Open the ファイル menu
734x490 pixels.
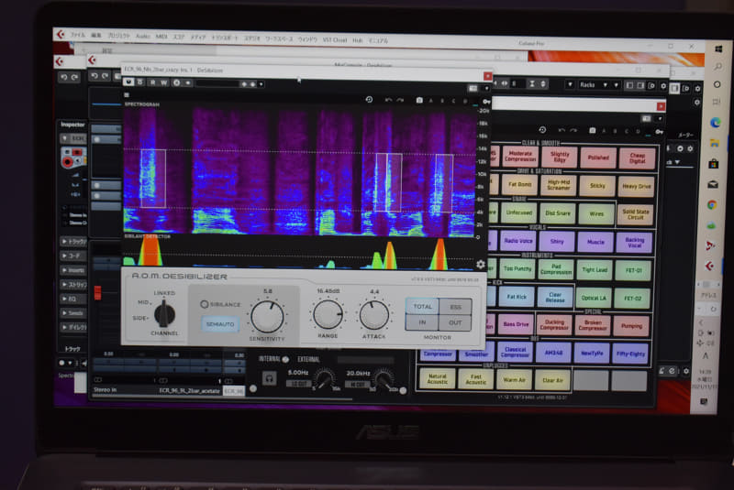click(x=78, y=35)
